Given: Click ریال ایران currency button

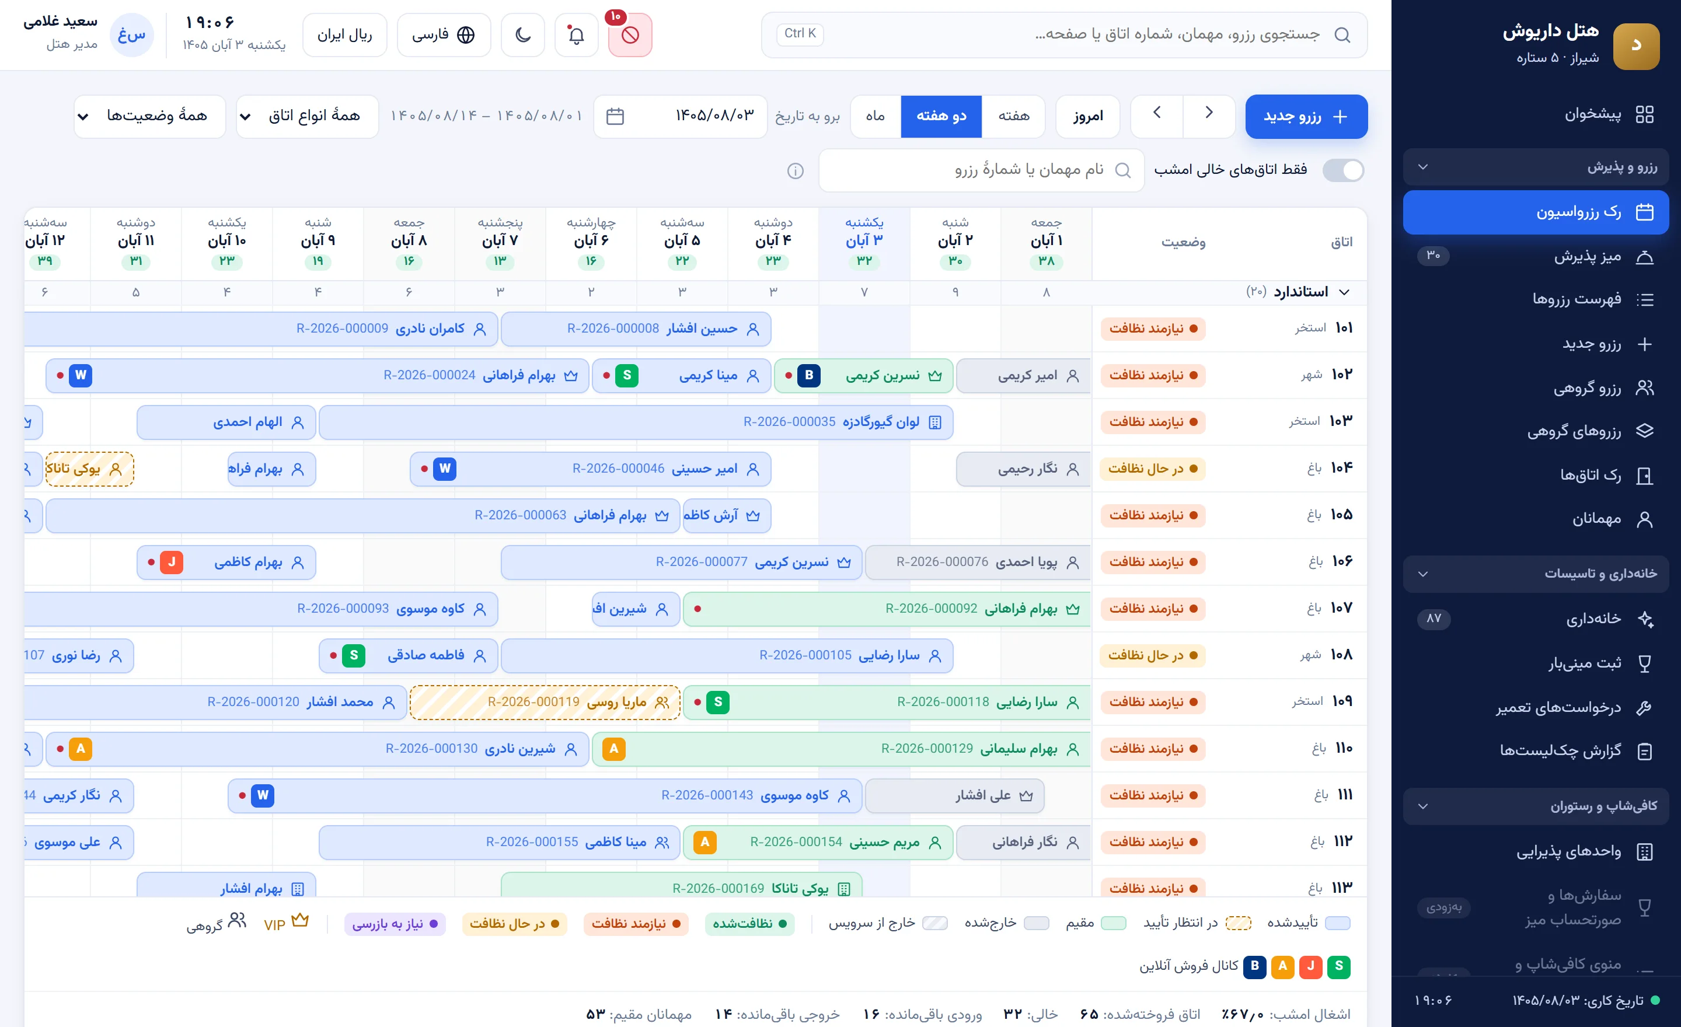Looking at the screenshot, I should pos(344,35).
